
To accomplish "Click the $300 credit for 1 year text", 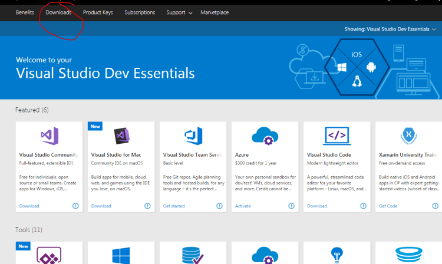I will (x=256, y=163).
